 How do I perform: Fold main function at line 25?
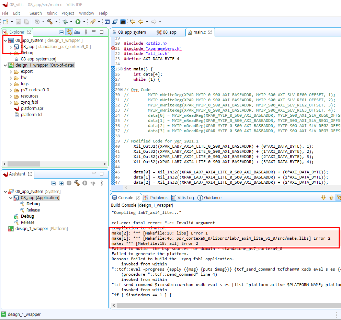[121, 69]
